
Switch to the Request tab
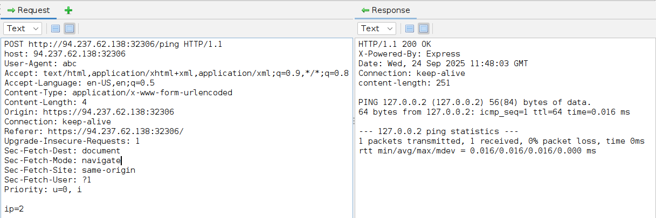29,10
